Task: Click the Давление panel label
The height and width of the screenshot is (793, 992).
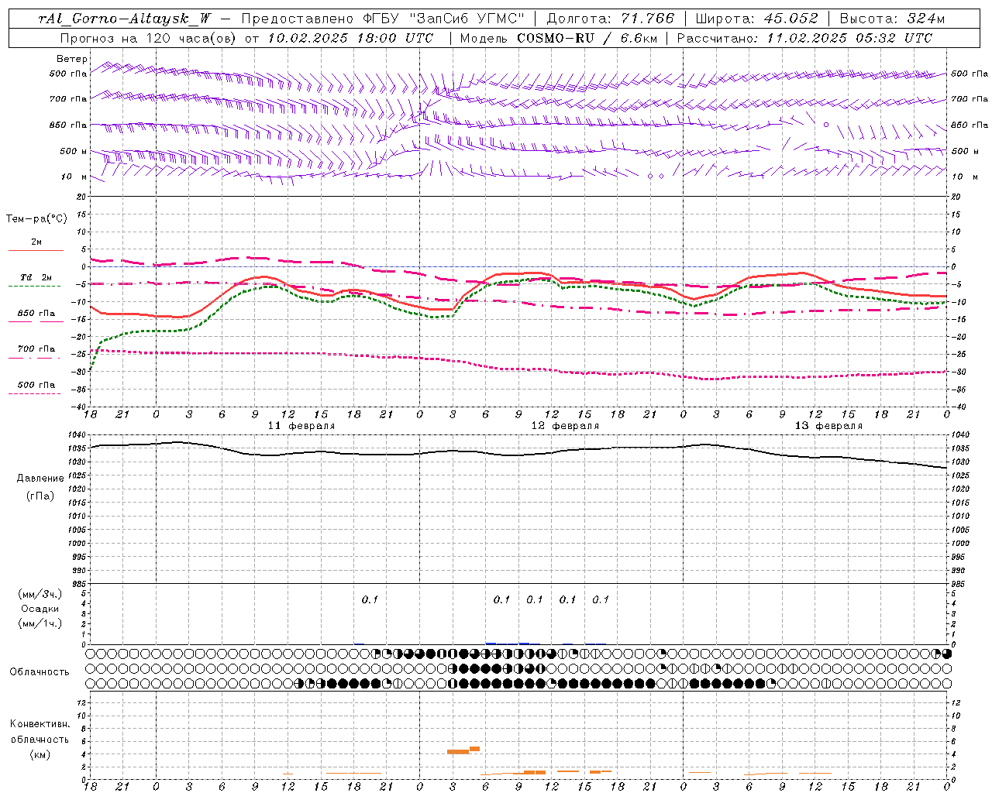Action: pyautogui.click(x=40, y=479)
